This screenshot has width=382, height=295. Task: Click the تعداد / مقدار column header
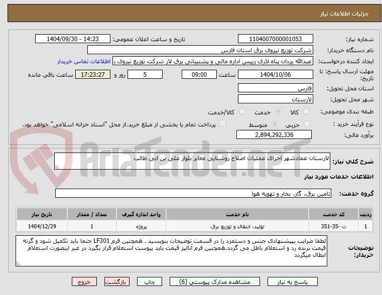click(x=91, y=214)
